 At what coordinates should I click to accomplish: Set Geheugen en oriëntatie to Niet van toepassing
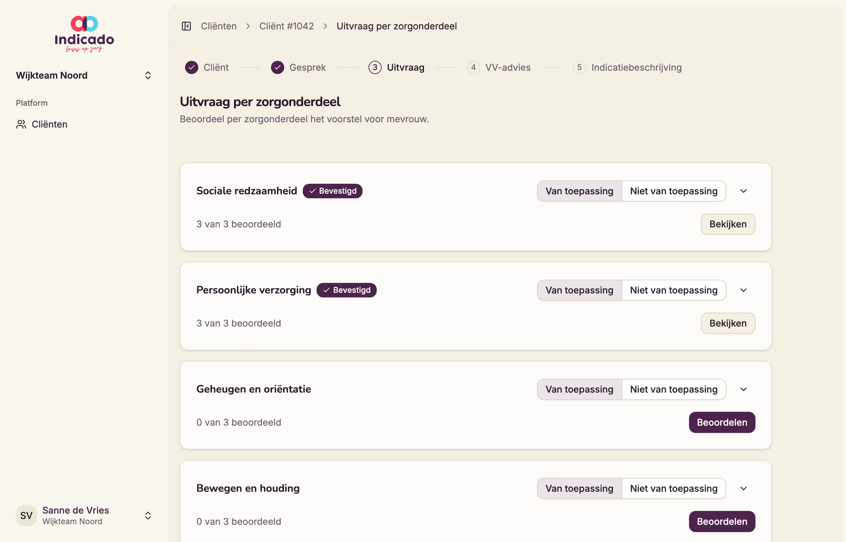tap(673, 389)
